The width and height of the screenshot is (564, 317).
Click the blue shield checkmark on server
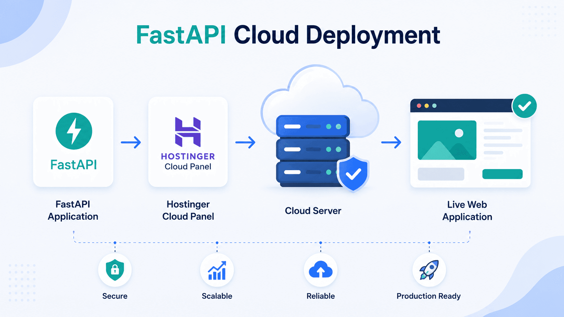[353, 173]
